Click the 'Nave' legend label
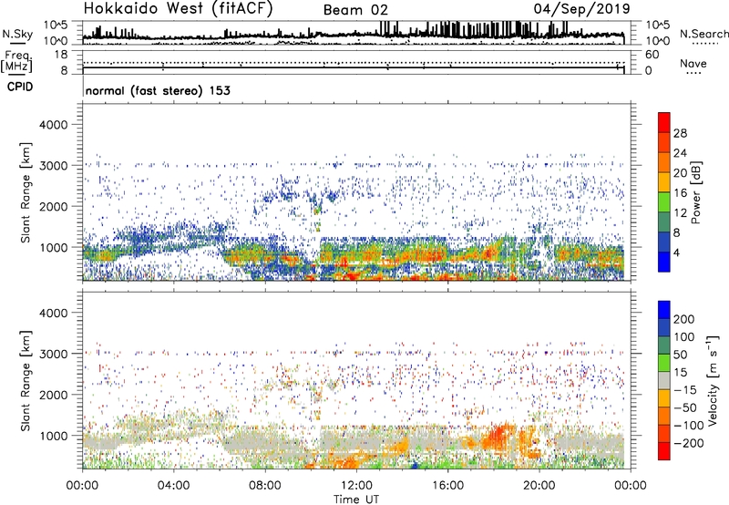Image resolution: width=729 pixels, height=505 pixels. click(693, 64)
